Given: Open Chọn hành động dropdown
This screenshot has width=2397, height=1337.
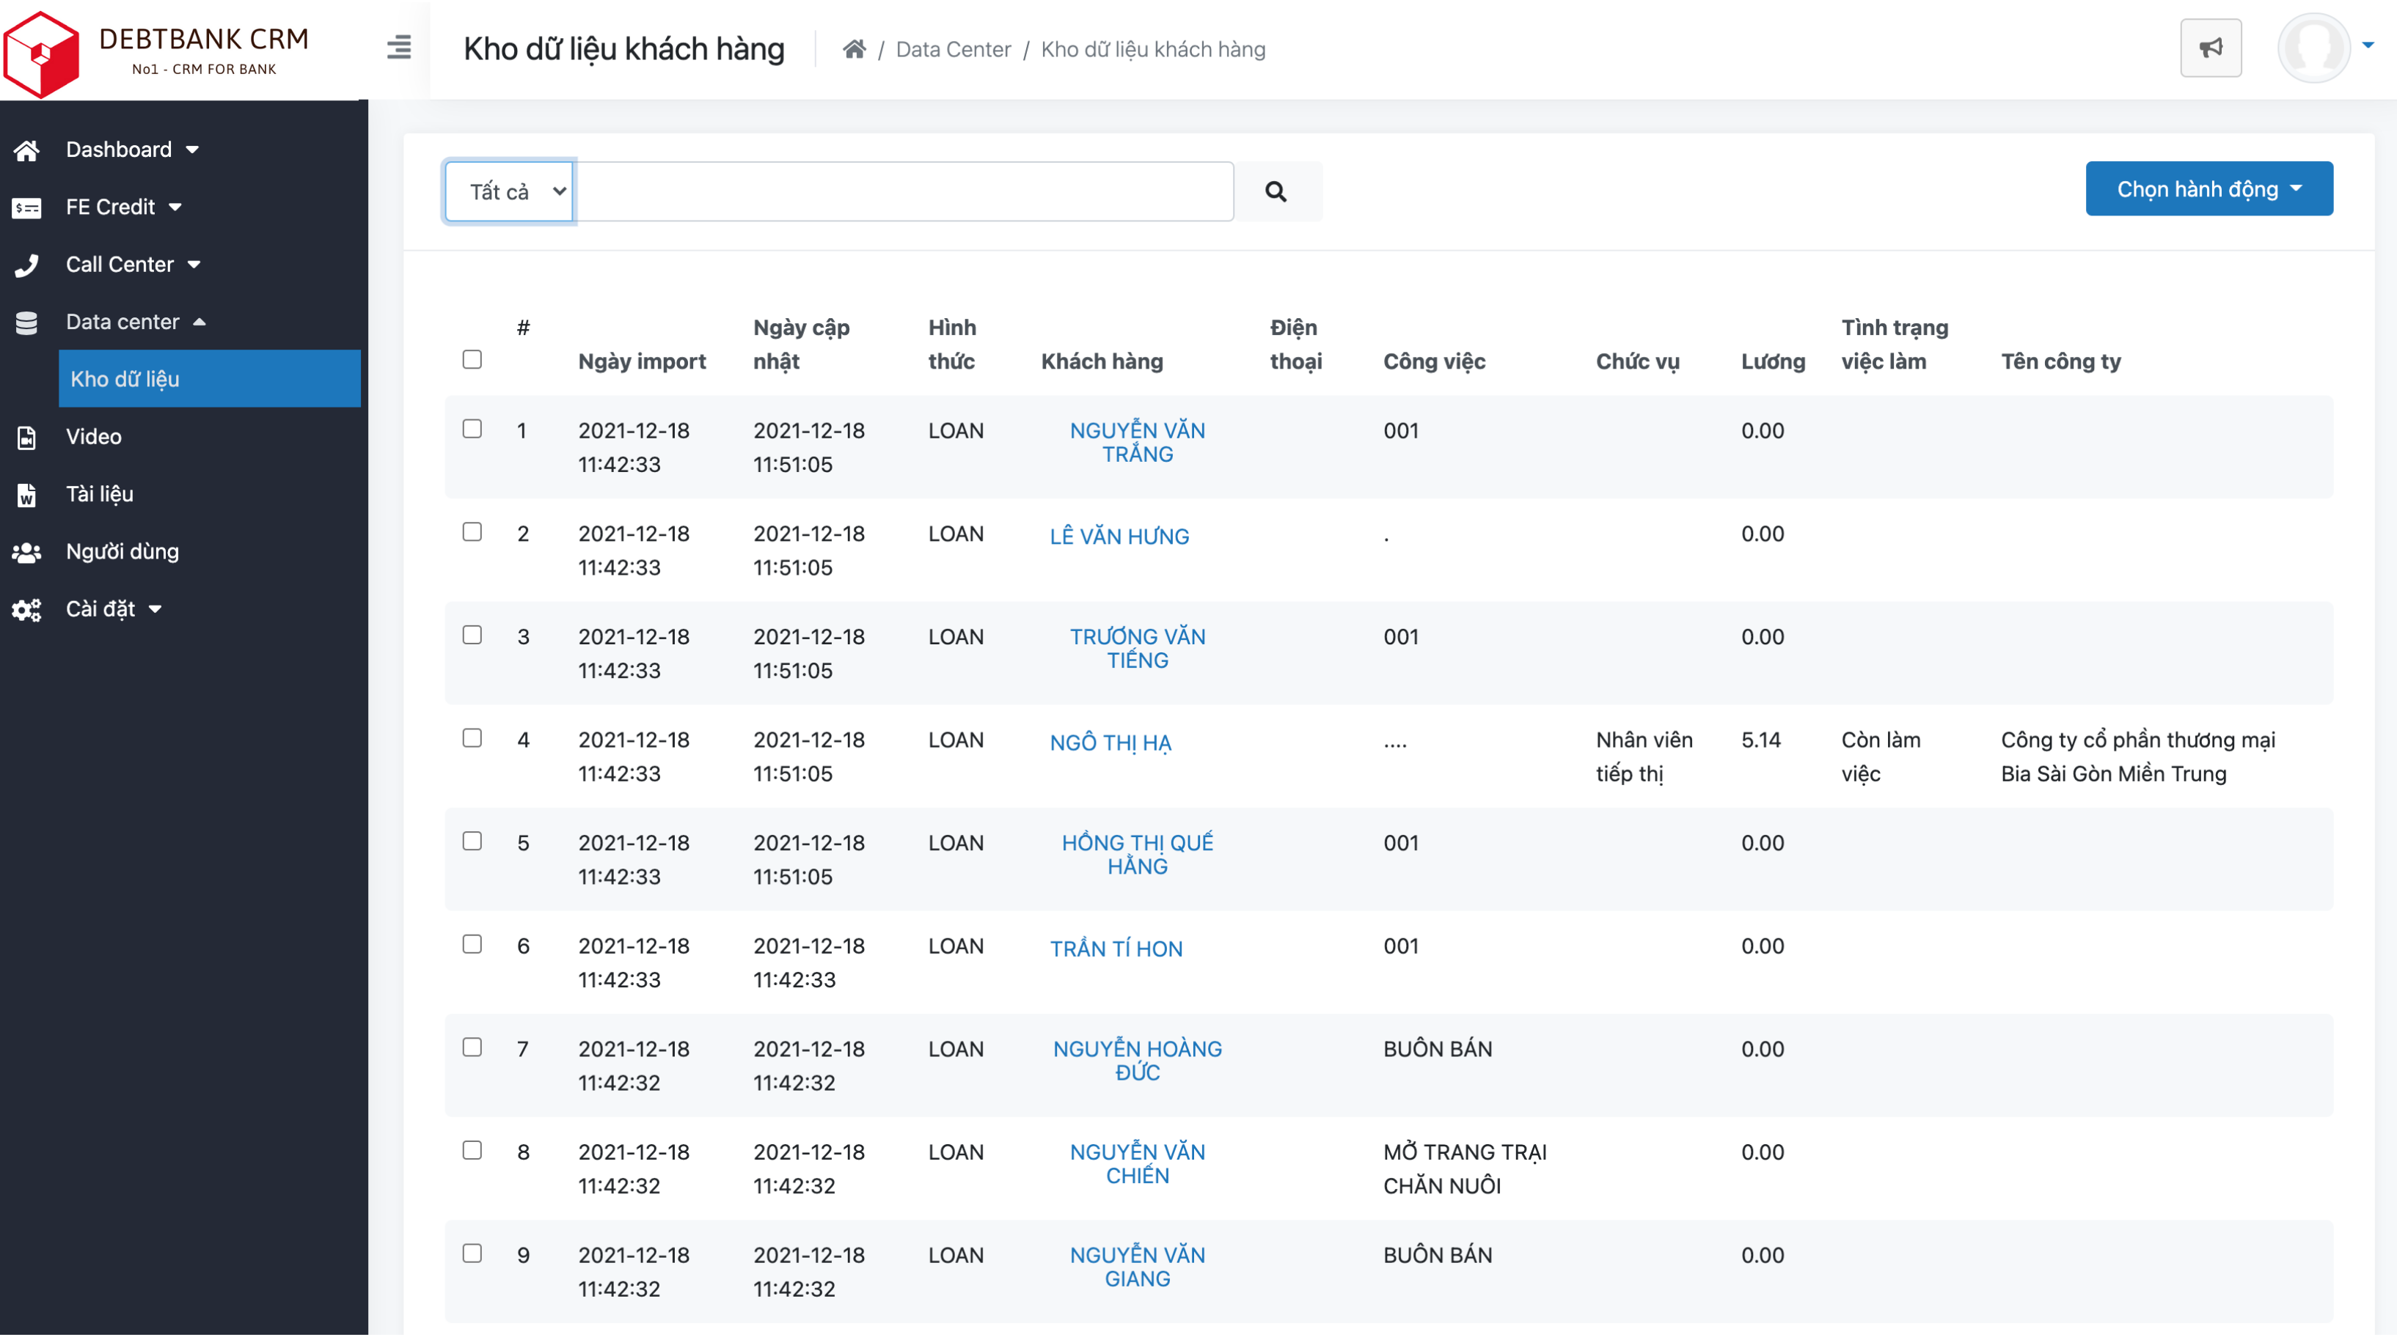Looking at the screenshot, I should coord(2208,190).
